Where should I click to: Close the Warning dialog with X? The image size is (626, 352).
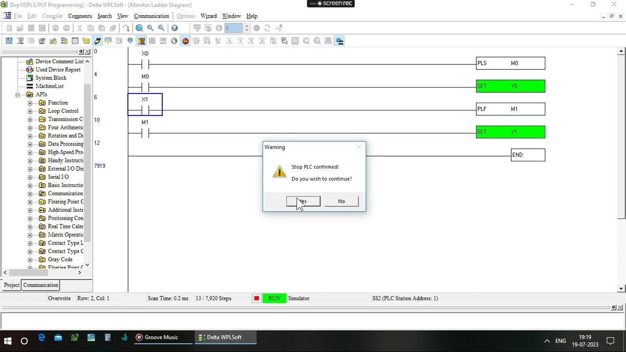tap(359, 147)
